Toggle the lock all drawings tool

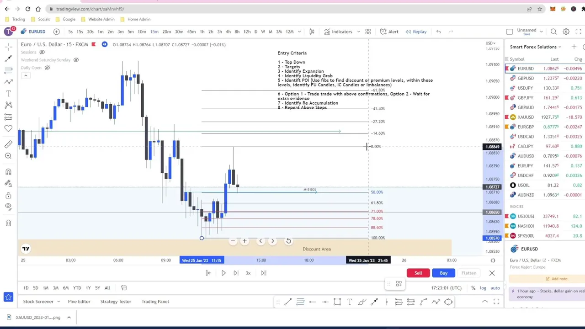[8, 196]
